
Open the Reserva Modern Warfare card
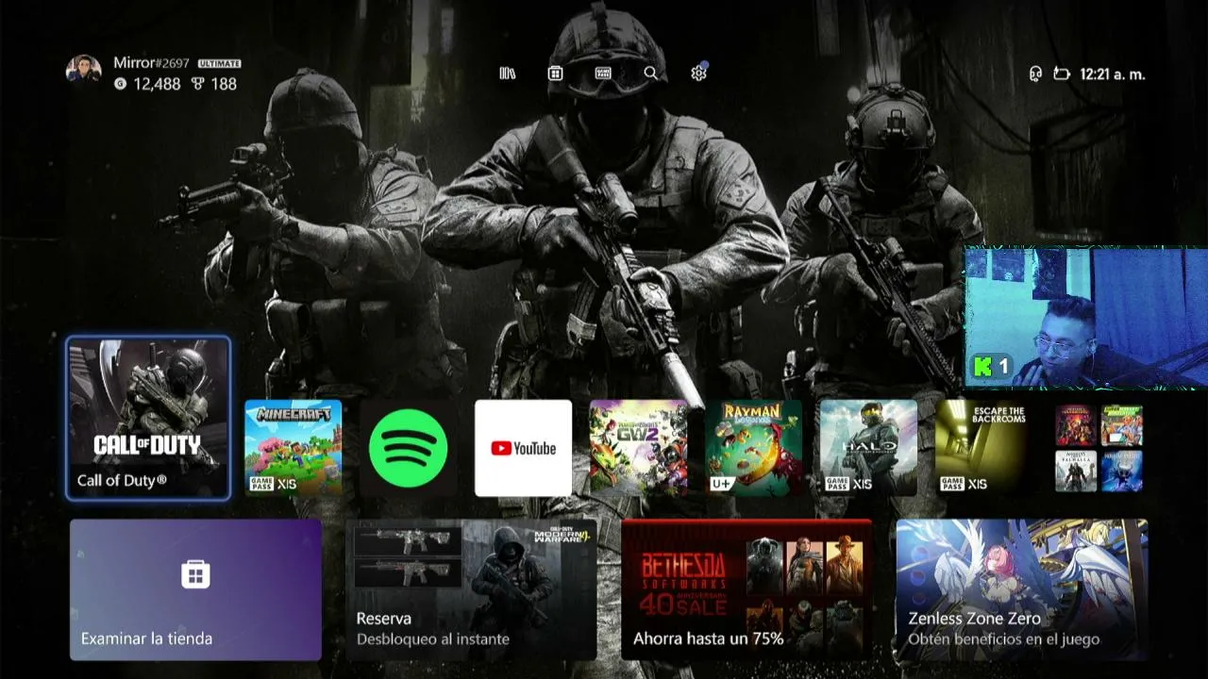[471, 589]
